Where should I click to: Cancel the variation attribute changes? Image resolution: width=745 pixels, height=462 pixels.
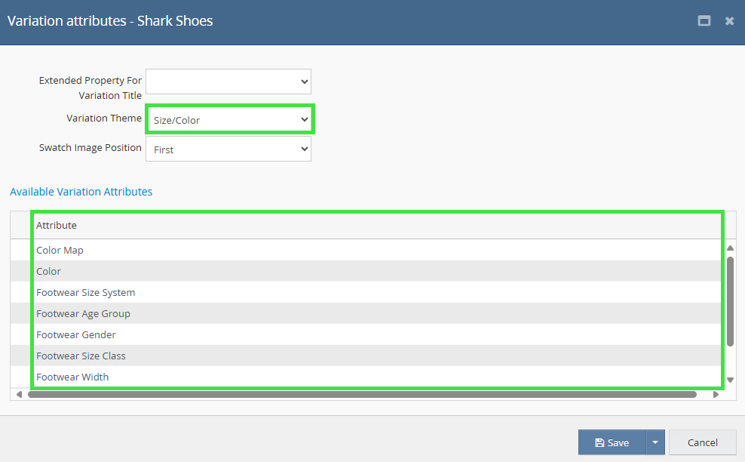[x=702, y=442]
